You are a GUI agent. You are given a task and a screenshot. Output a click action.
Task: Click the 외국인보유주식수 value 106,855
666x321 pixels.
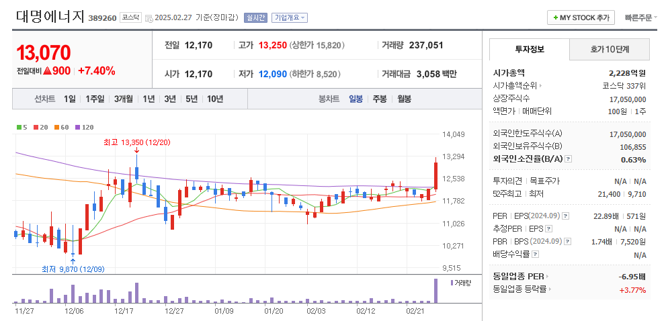coord(633,147)
